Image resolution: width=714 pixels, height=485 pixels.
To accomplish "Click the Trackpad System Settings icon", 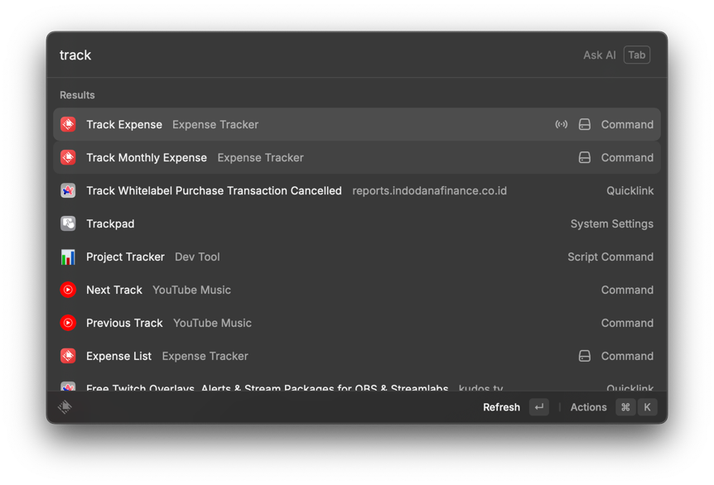I will (68, 223).
